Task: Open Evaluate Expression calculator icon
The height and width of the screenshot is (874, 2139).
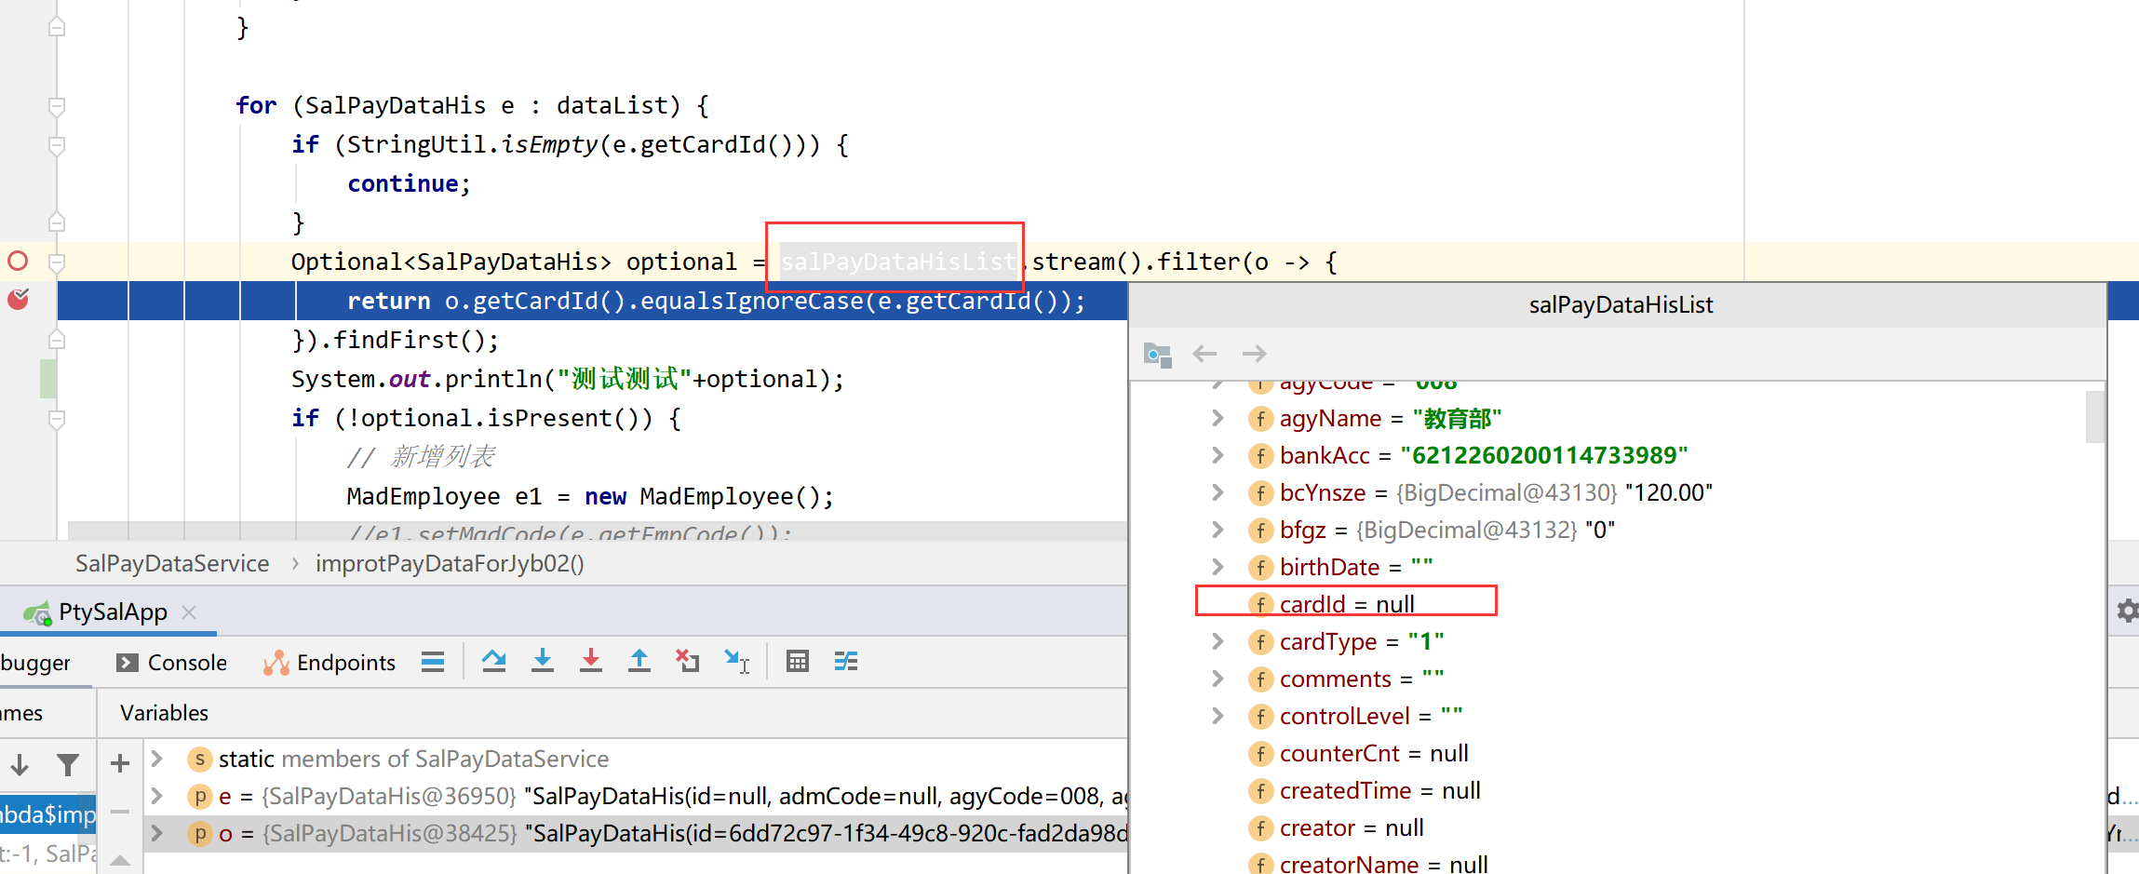Action: point(797,661)
